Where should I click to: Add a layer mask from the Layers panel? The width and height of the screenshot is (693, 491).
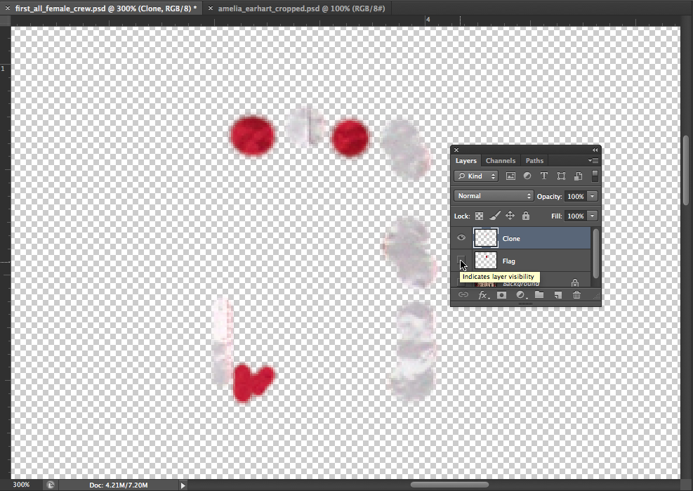(x=502, y=296)
